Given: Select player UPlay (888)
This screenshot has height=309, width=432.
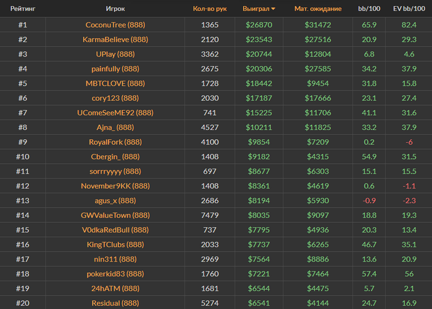Looking at the screenshot, I should [x=115, y=54].
